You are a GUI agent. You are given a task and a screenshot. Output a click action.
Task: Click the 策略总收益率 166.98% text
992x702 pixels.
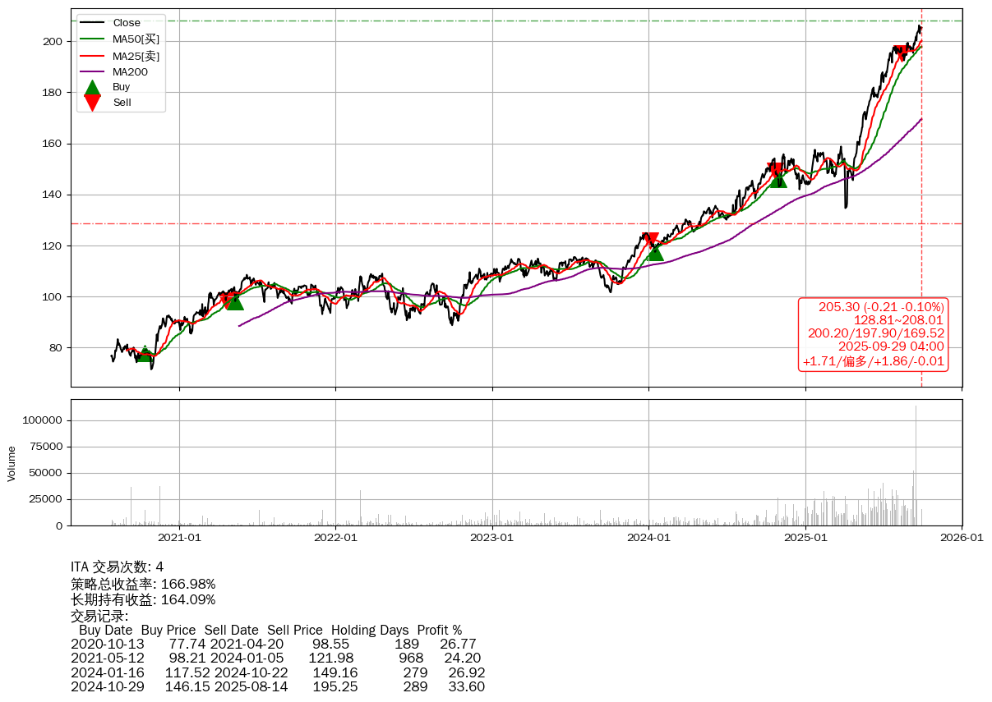coord(143,584)
